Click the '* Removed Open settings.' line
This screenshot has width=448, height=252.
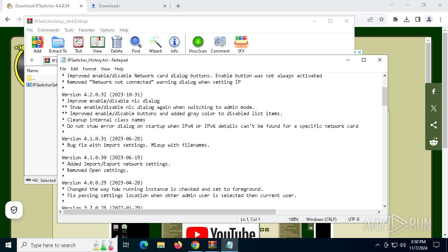coord(95,170)
